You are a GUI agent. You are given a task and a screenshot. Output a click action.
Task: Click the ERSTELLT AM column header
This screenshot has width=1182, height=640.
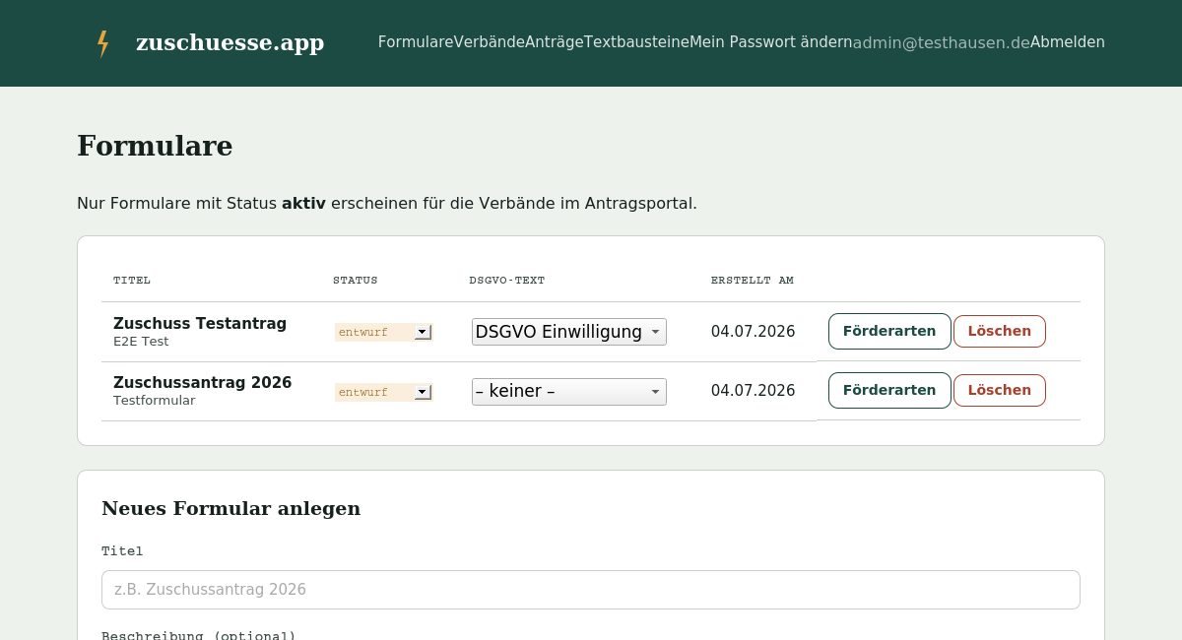[x=753, y=281]
